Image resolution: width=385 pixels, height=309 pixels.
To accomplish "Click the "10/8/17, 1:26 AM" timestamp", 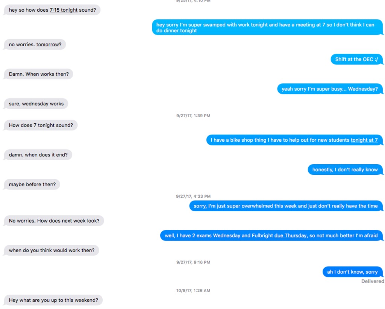I will click(x=193, y=291).
